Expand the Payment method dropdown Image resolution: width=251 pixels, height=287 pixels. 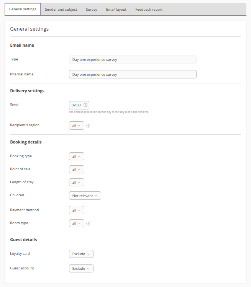click(76, 210)
